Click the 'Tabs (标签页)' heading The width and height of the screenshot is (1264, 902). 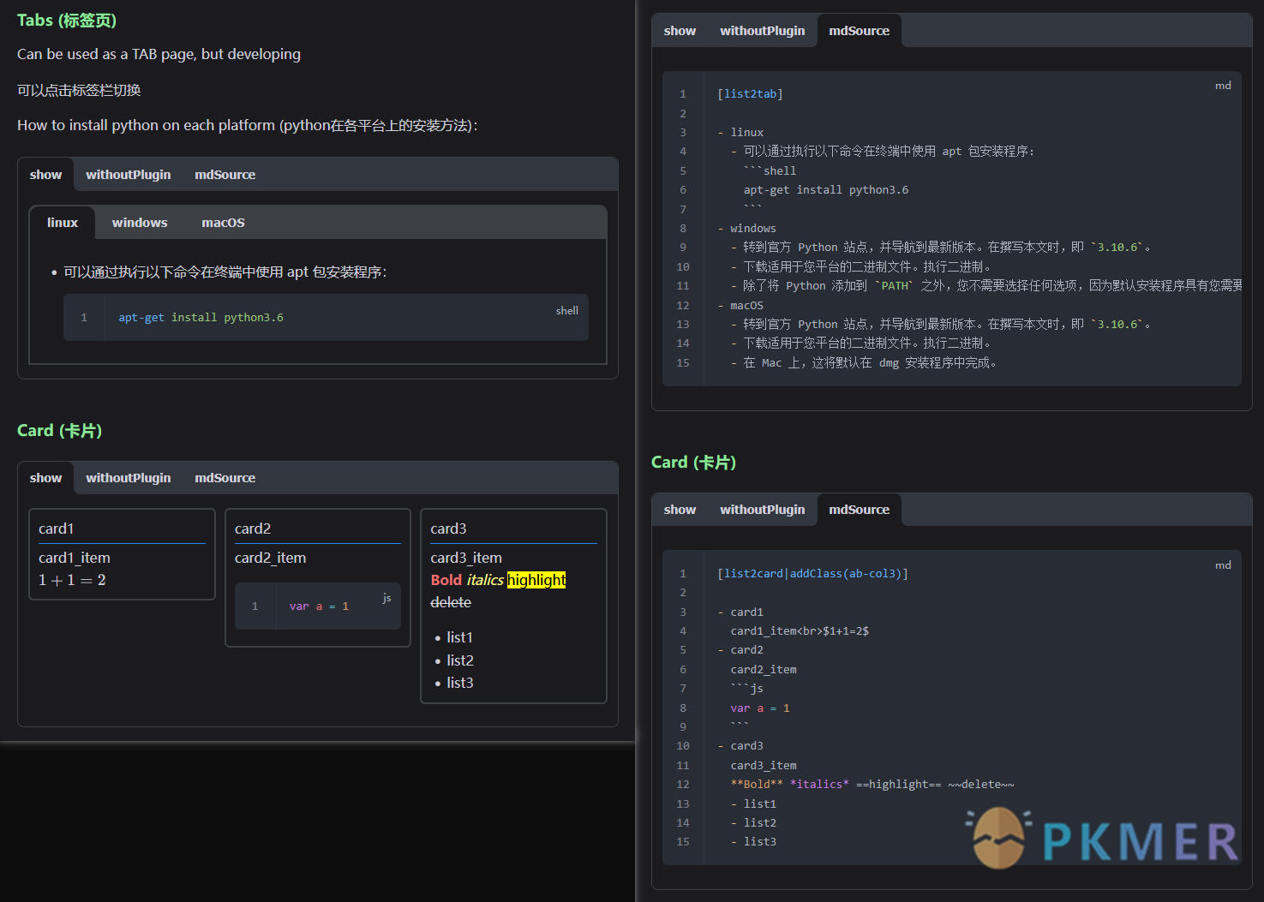click(x=67, y=21)
